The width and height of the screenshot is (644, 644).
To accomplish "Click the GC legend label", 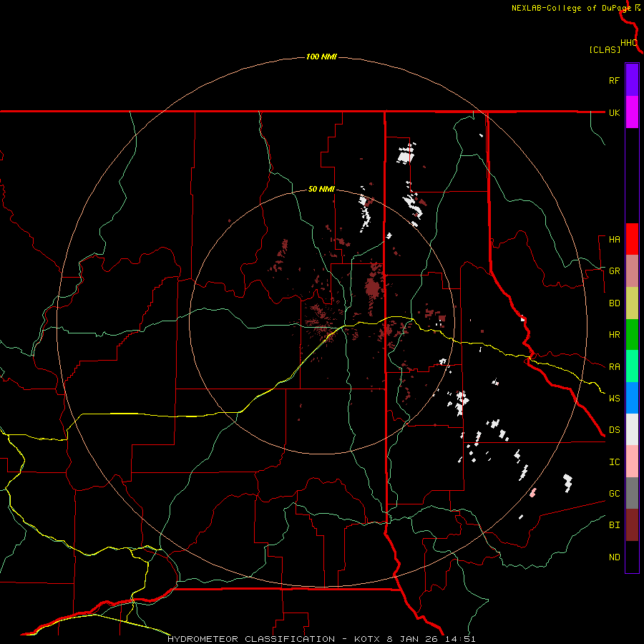I will point(614,494).
